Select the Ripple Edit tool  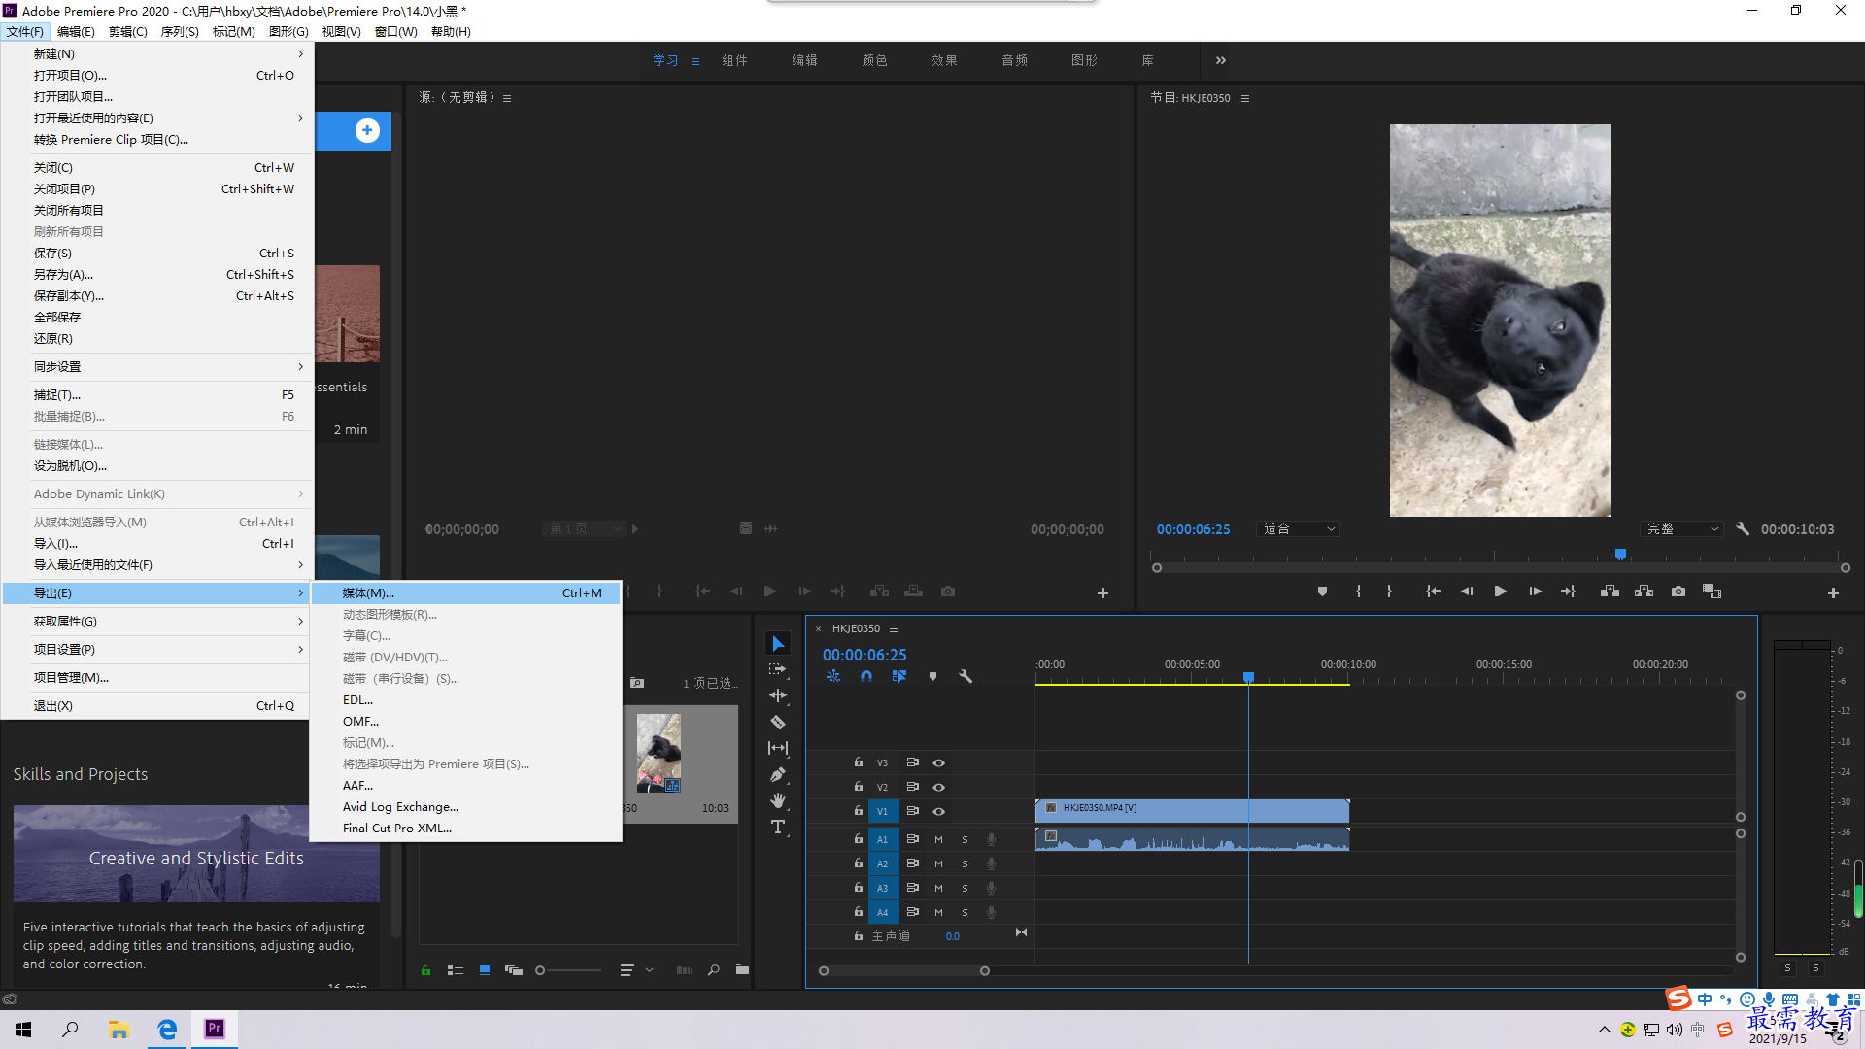tap(778, 695)
